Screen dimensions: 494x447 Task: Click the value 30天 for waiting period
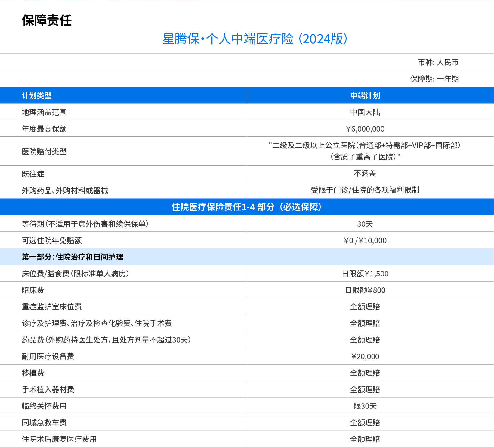coord(365,224)
